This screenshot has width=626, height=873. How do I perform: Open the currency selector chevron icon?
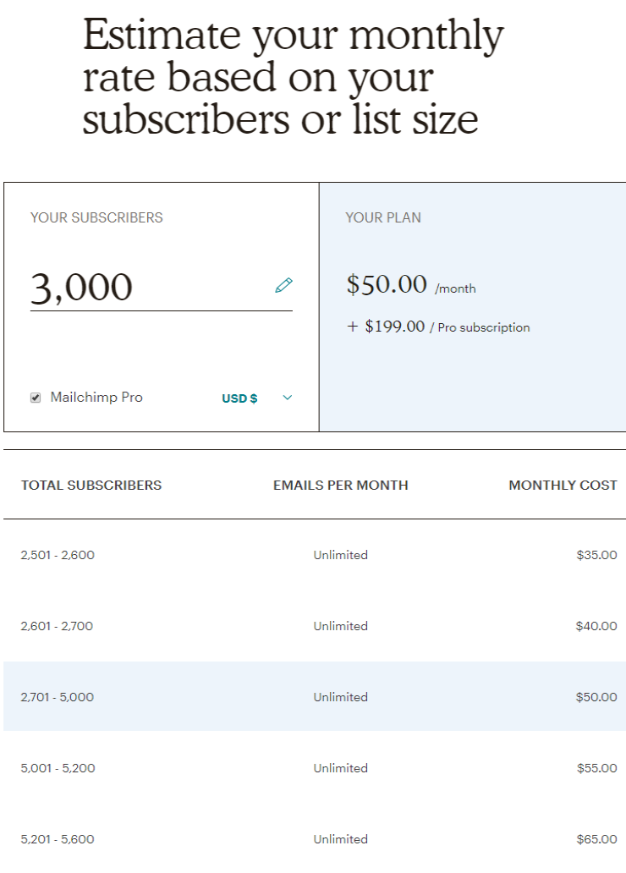click(287, 398)
